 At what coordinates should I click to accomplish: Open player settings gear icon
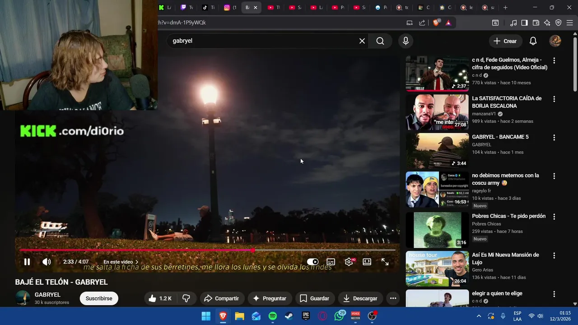coord(349,262)
